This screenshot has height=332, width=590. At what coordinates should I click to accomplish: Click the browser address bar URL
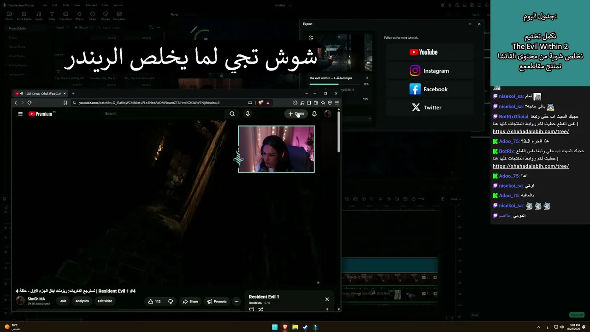click(x=149, y=103)
